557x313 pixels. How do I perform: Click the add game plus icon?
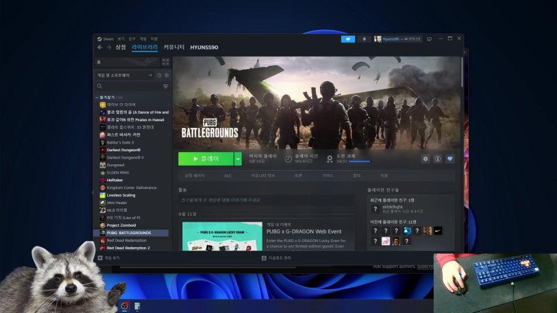pos(100,258)
